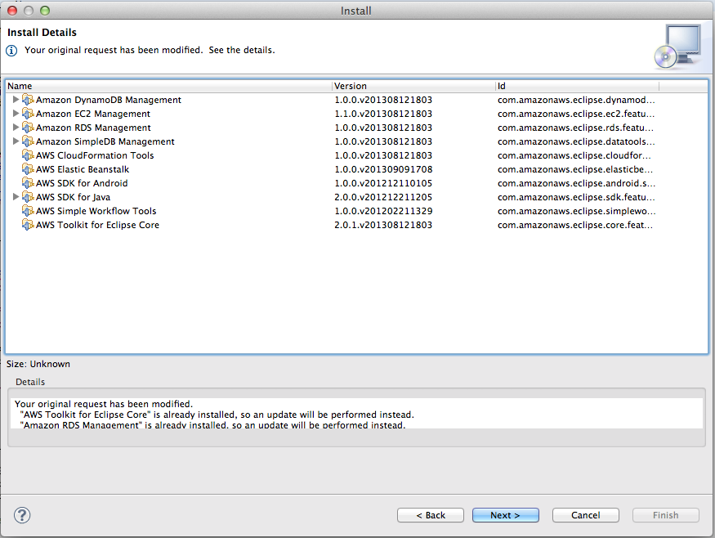The height and width of the screenshot is (538, 715).
Task: Select the Amazon EC2 Management row
Action: click(x=356, y=114)
